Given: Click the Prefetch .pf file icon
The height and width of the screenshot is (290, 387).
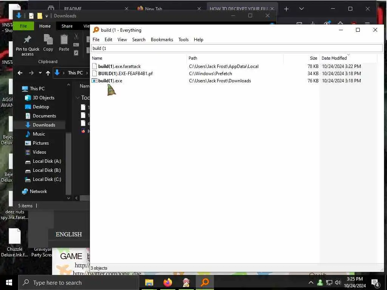Looking at the screenshot, I should point(94,73).
